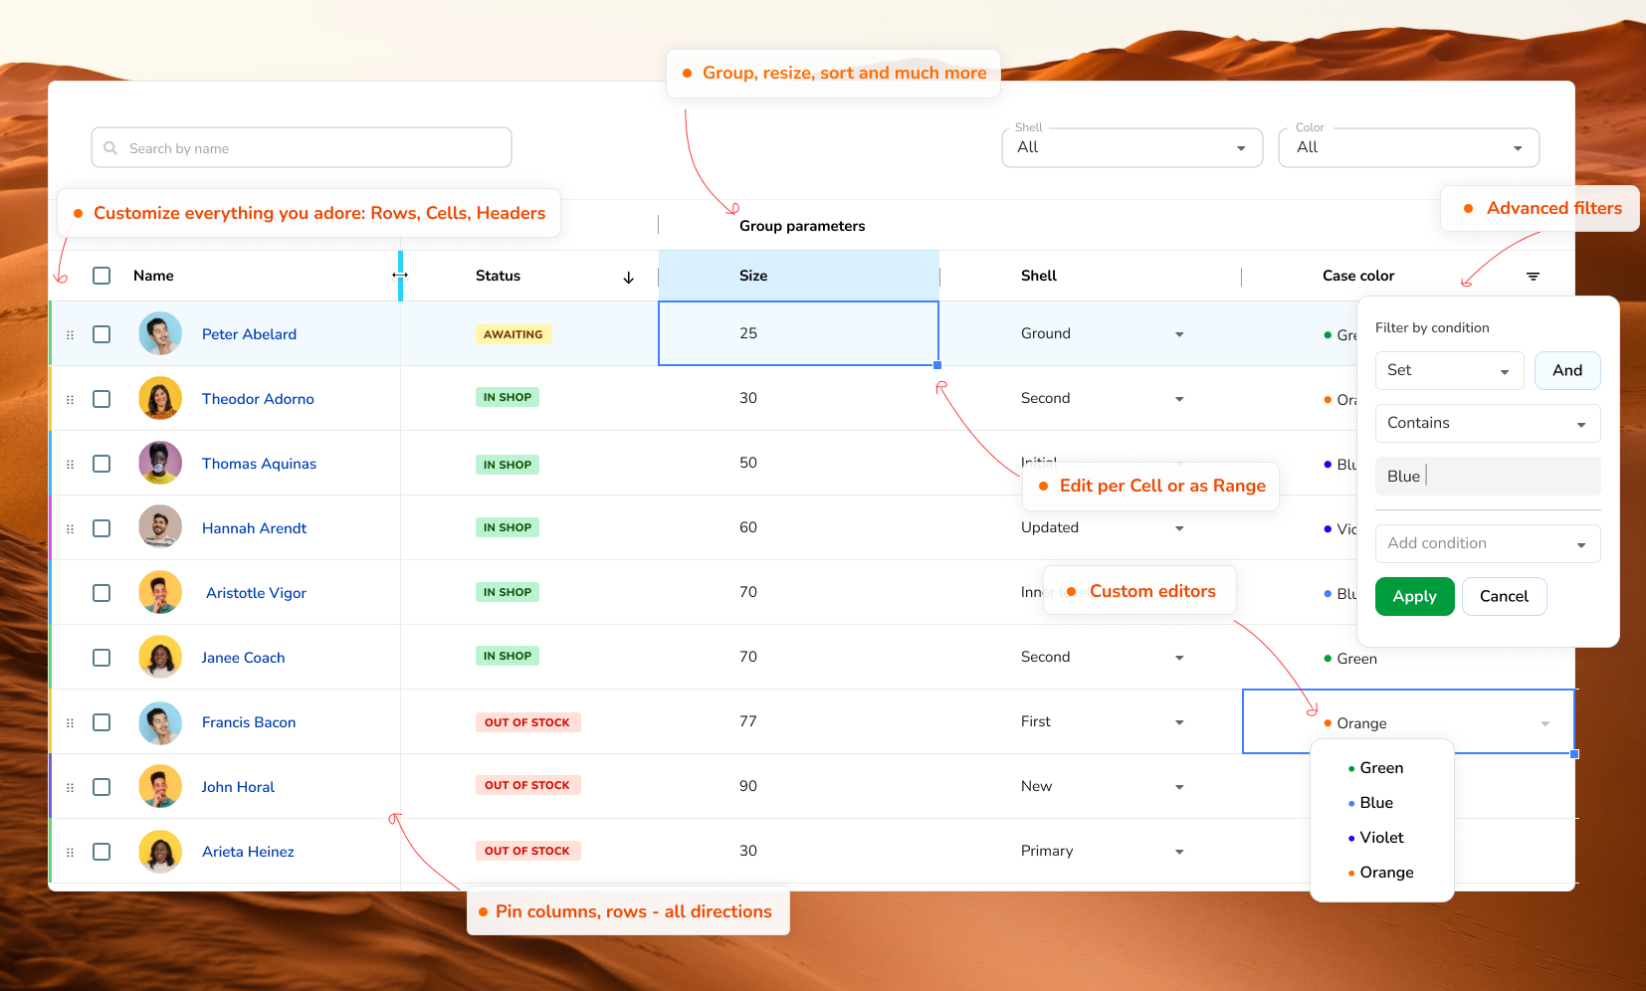The image size is (1646, 991).
Task: Check the checkbox for Francis Bacon's row
Action: pyautogui.click(x=101, y=722)
